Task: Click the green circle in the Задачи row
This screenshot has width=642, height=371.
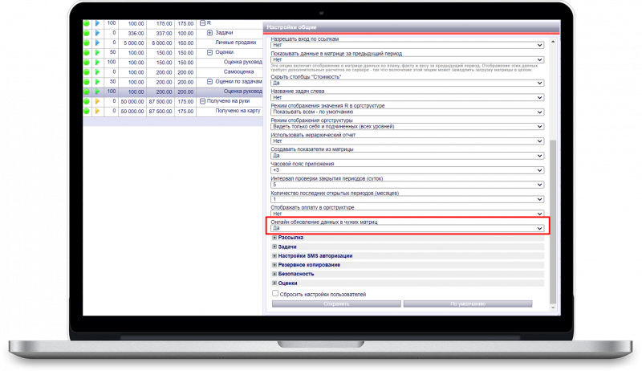Action: click(x=87, y=33)
